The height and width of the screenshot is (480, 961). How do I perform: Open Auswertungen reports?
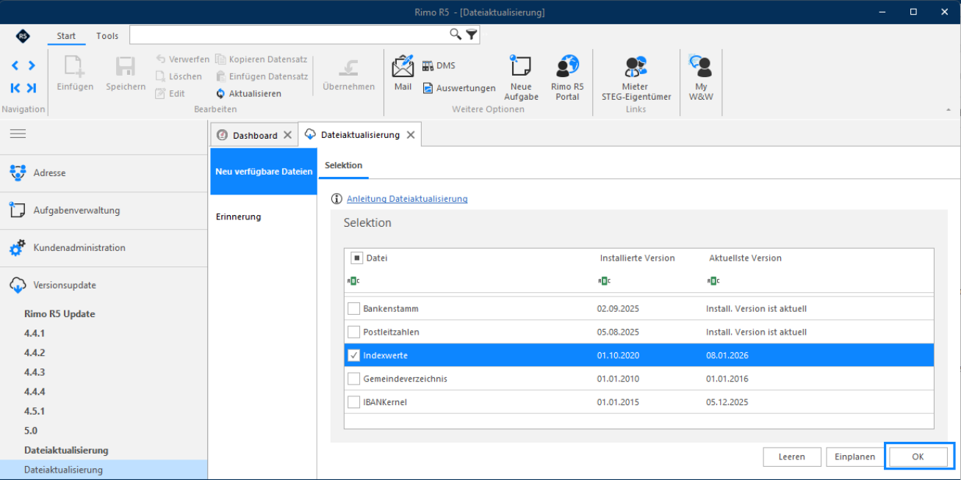459,88
